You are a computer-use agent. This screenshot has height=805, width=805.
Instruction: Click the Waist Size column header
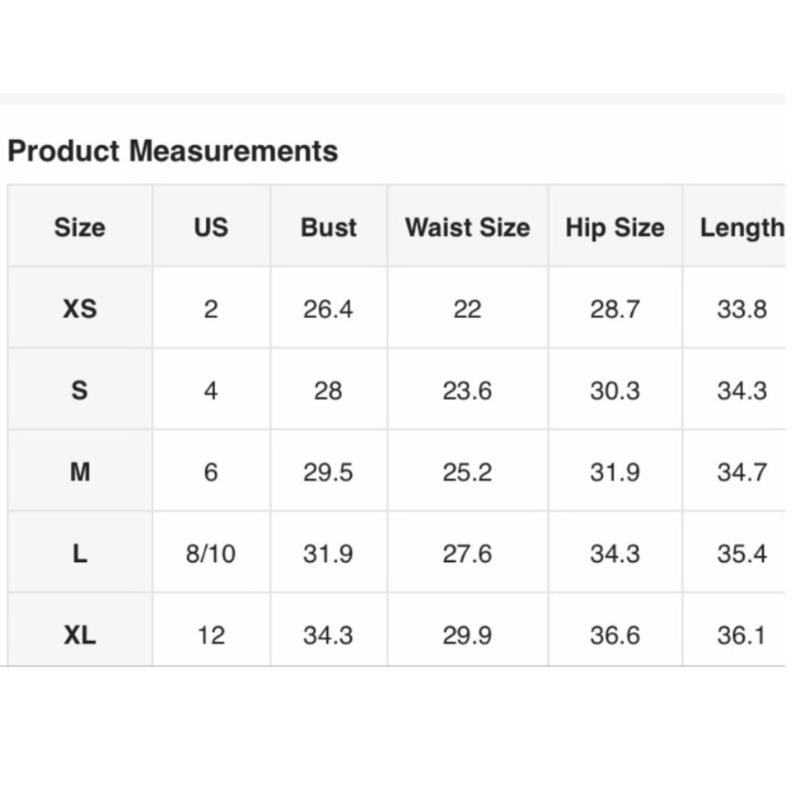468,227
